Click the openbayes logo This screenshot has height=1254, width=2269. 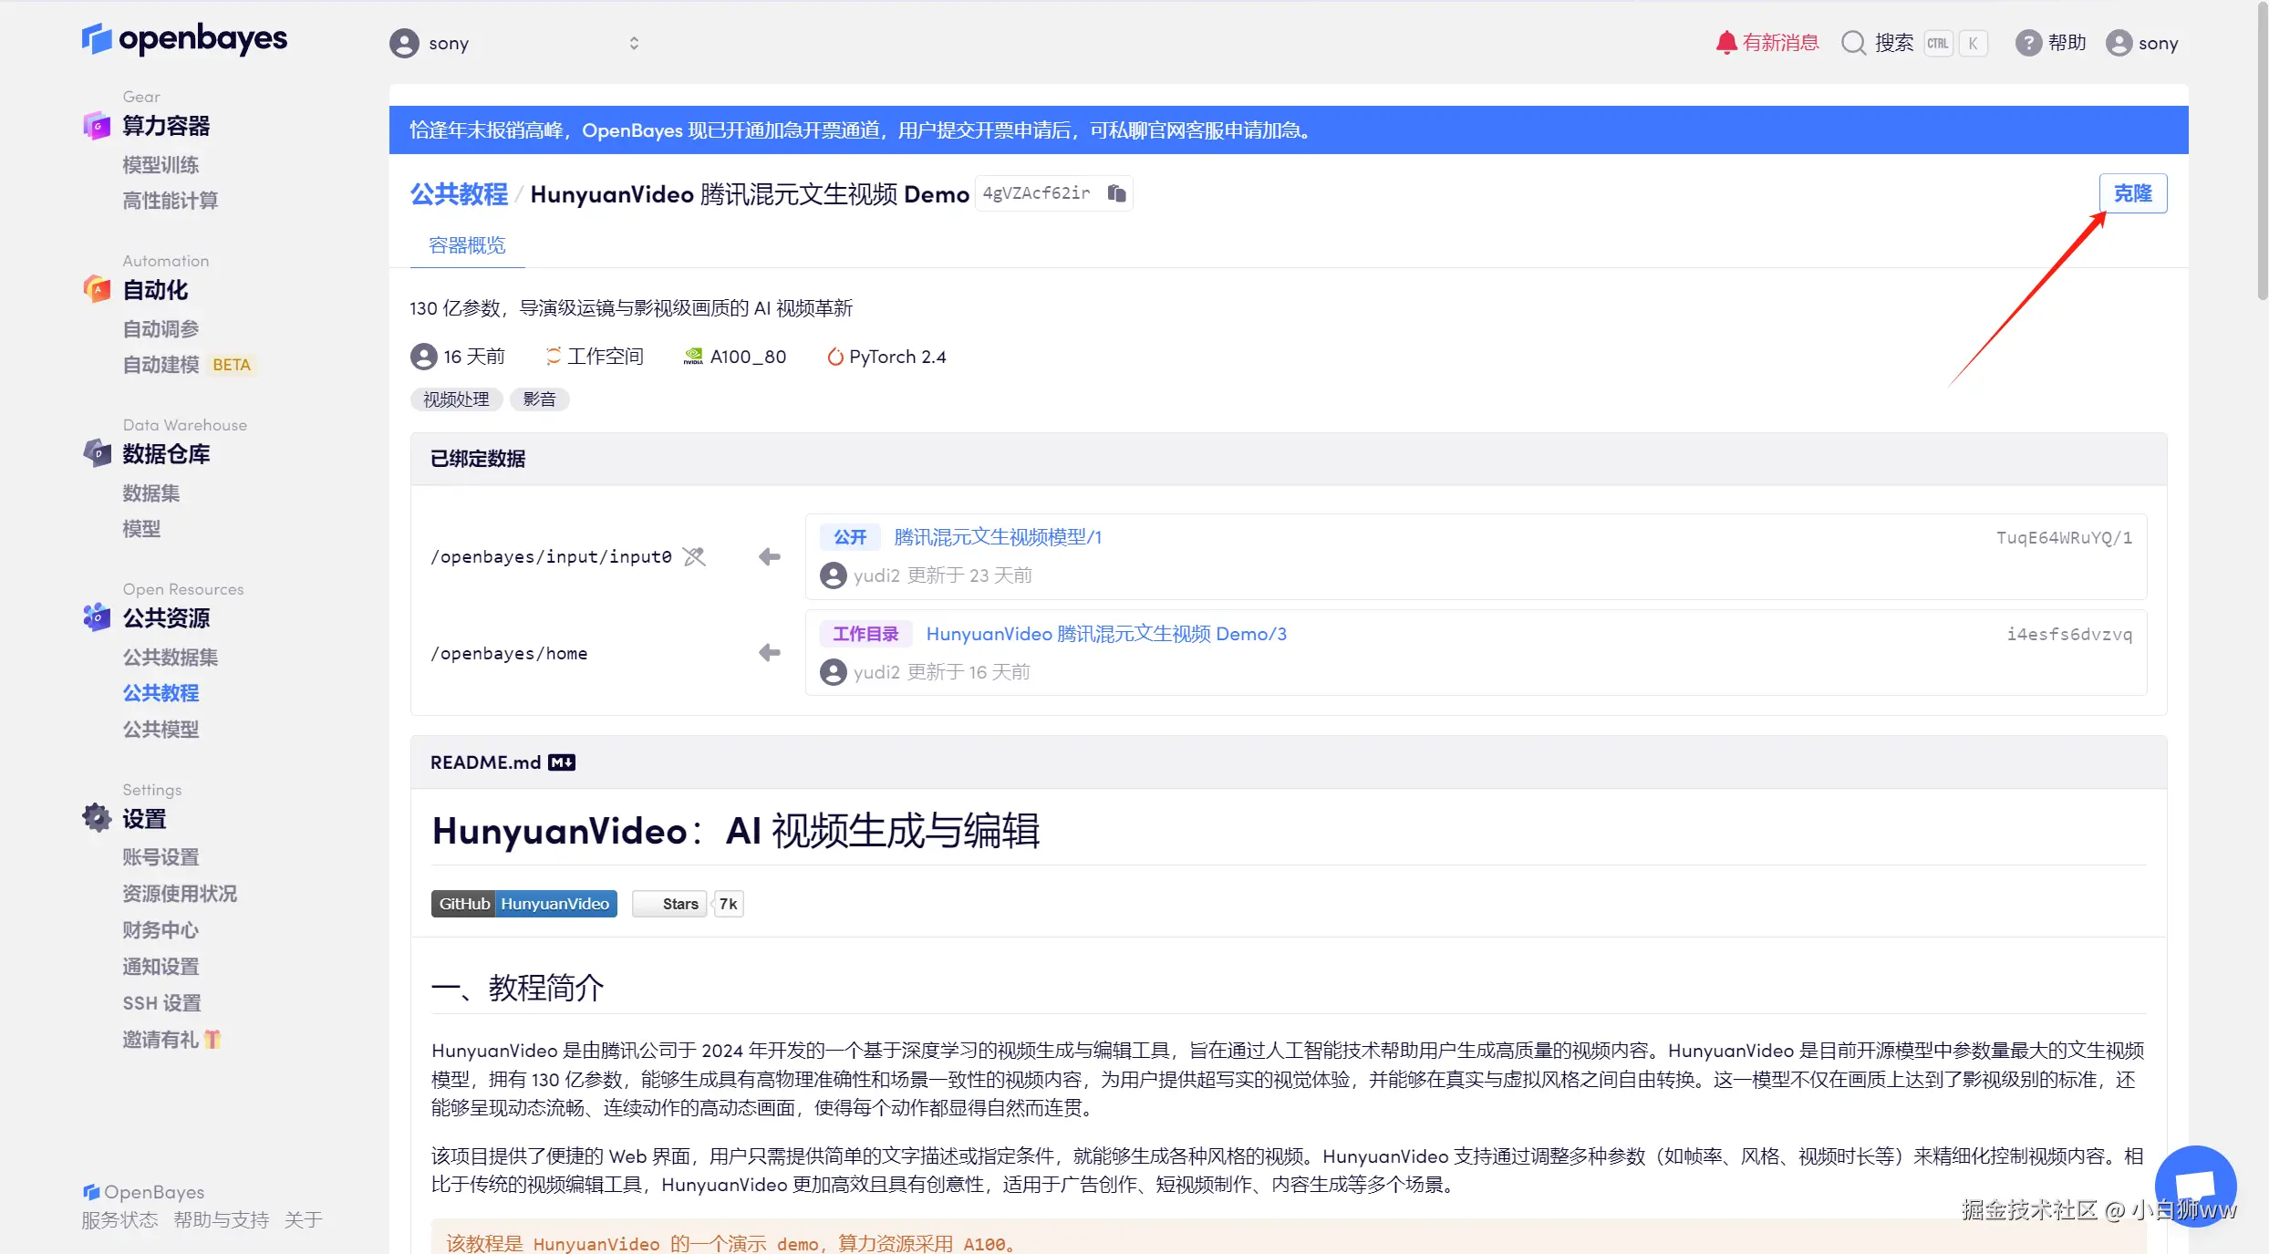click(185, 39)
